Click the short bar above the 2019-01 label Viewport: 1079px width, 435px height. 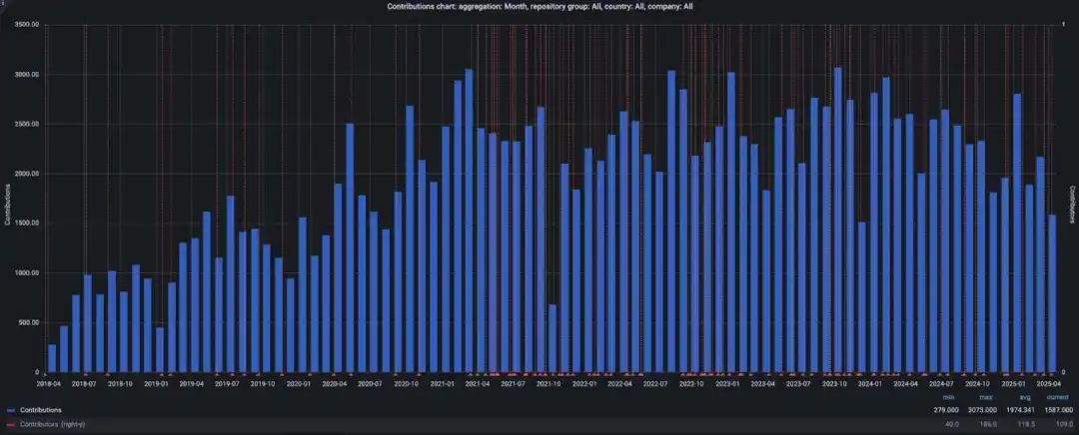coord(160,349)
